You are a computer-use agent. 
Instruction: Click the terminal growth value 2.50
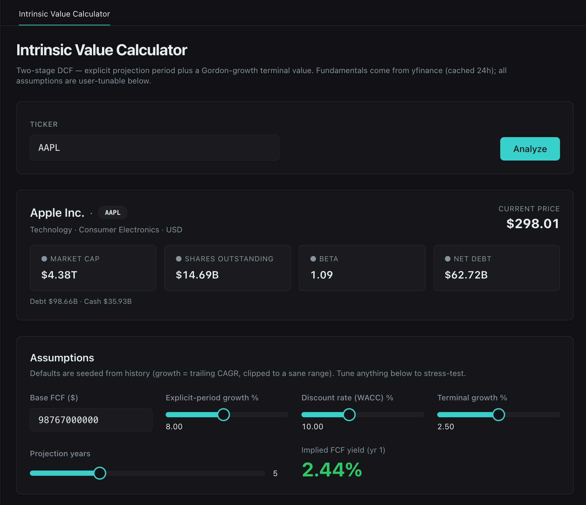click(446, 427)
